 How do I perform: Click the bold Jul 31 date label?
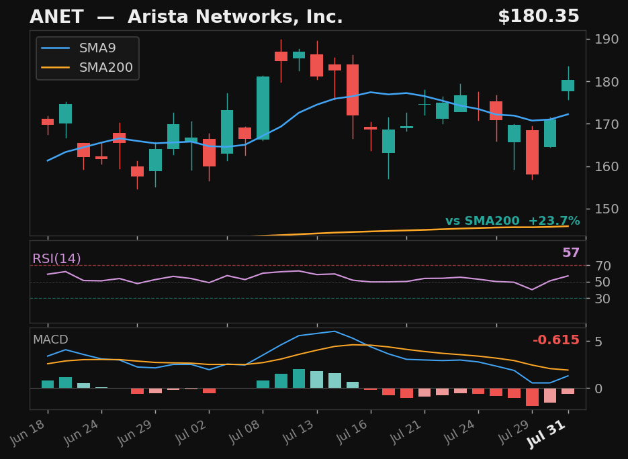pyautogui.click(x=546, y=435)
